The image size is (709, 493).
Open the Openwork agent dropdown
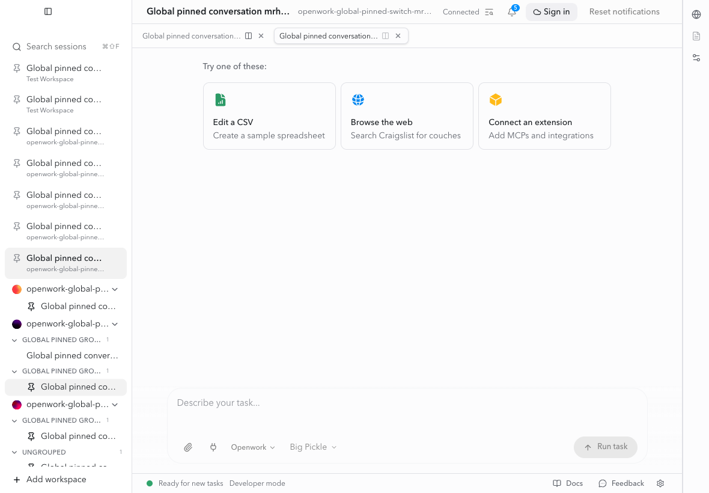point(253,447)
